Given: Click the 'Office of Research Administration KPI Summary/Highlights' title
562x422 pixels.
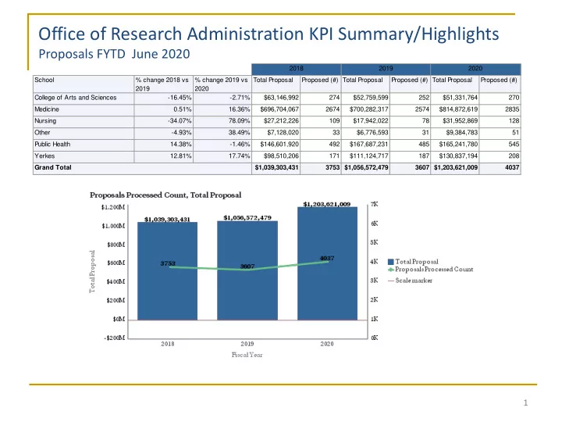Looking at the screenshot, I should (269, 34).
